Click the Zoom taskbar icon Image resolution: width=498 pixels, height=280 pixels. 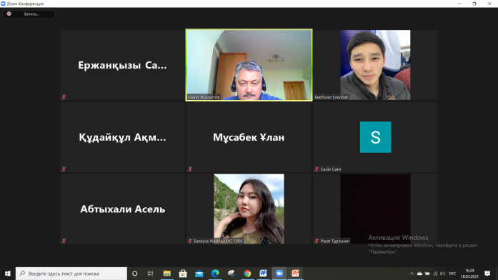point(279,274)
